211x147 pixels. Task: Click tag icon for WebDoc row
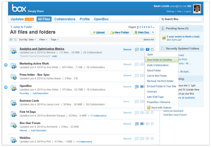click(142, 138)
